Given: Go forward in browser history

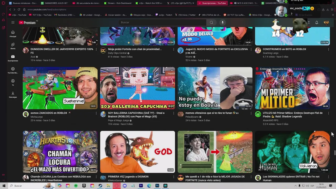Looking at the screenshot, I should 14,9.
